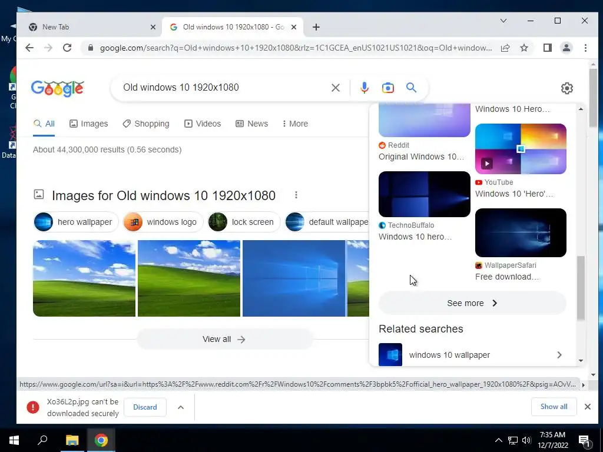Switch to the Shopping tab
This screenshot has width=603, height=452.
[146, 124]
